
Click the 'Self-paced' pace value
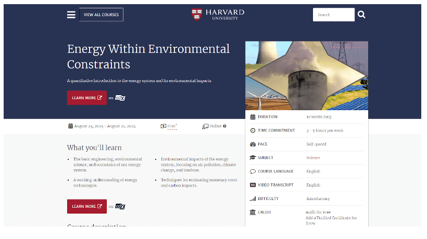coord(316,144)
